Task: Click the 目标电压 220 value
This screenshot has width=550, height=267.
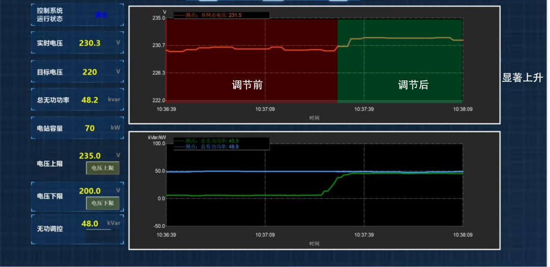Action: pyautogui.click(x=90, y=72)
